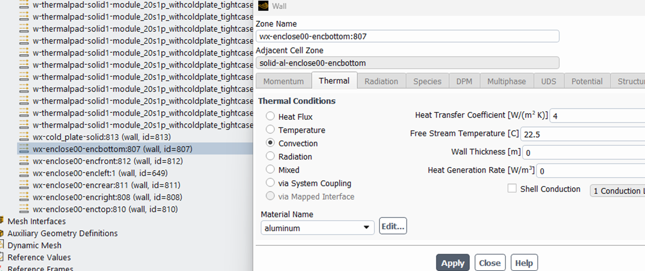Select the wall icon next to wx-enclose00-enctop:810
This screenshot has width=645, height=271.
click(x=24, y=209)
